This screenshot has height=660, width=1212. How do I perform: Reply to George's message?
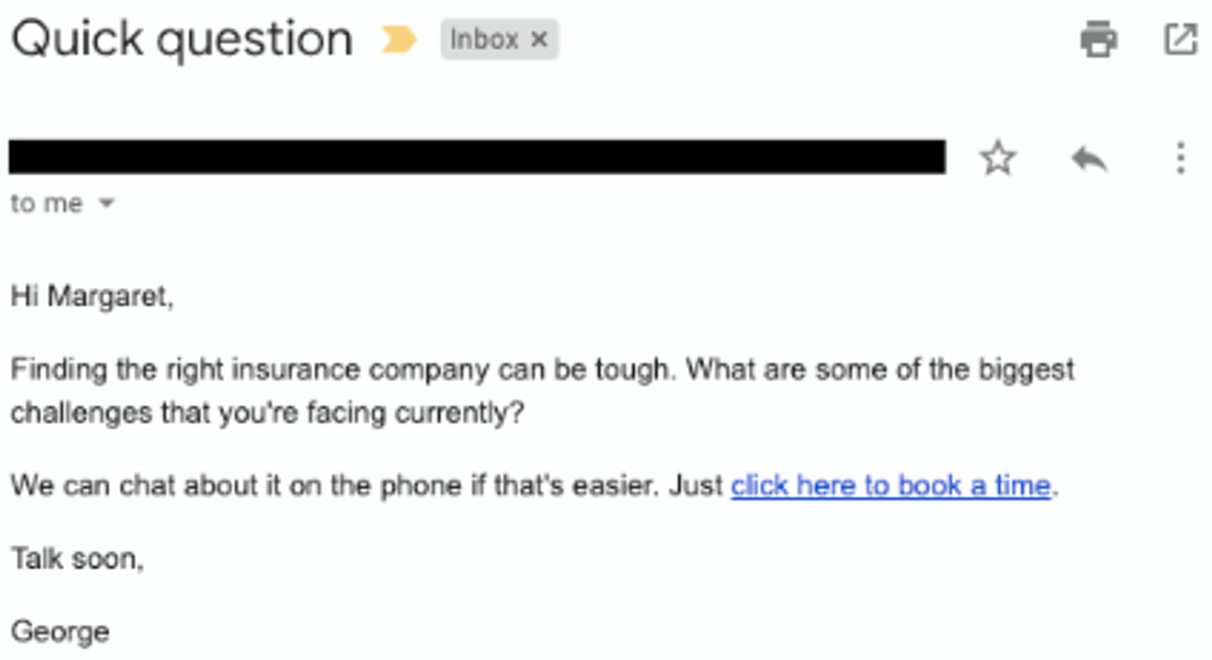click(x=1089, y=157)
